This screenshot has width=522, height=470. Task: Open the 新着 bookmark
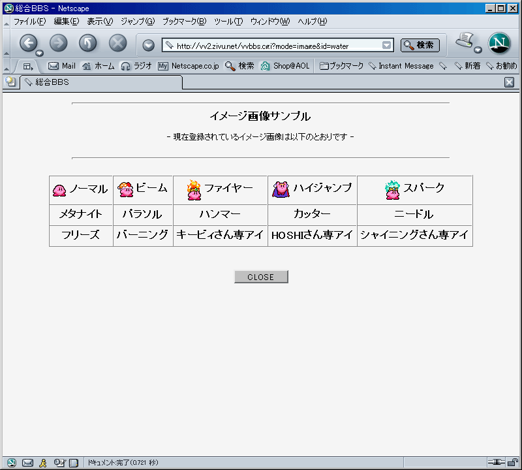point(468,66)
